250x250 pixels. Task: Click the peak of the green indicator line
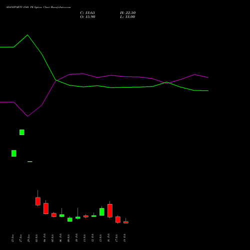27,35
